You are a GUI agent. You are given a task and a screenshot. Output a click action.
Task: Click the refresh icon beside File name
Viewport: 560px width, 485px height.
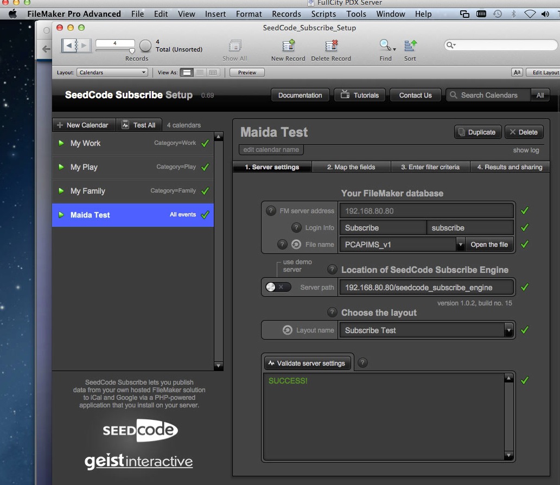click(296, 244)
